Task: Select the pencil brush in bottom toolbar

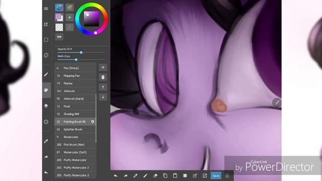Action: tap(145, 175)
